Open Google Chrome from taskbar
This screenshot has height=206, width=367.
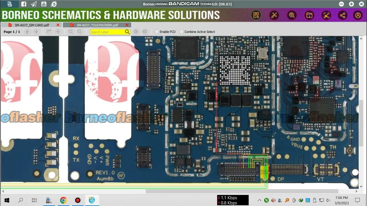coord(63,200)
